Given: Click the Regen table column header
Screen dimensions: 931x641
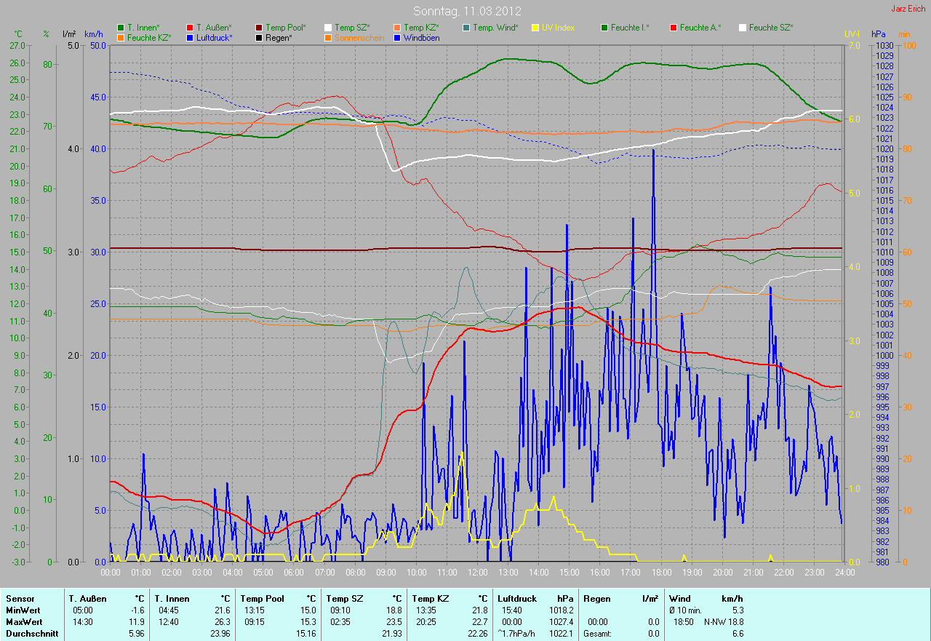Looking at the screenshot, I should [x=597, y=599].
